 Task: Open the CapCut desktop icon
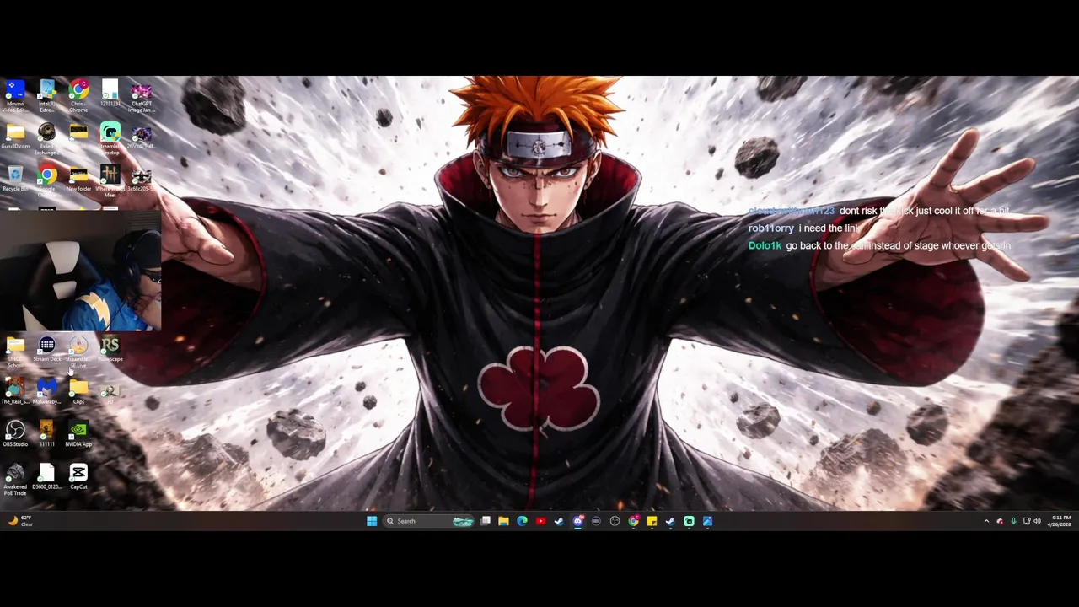78,477
